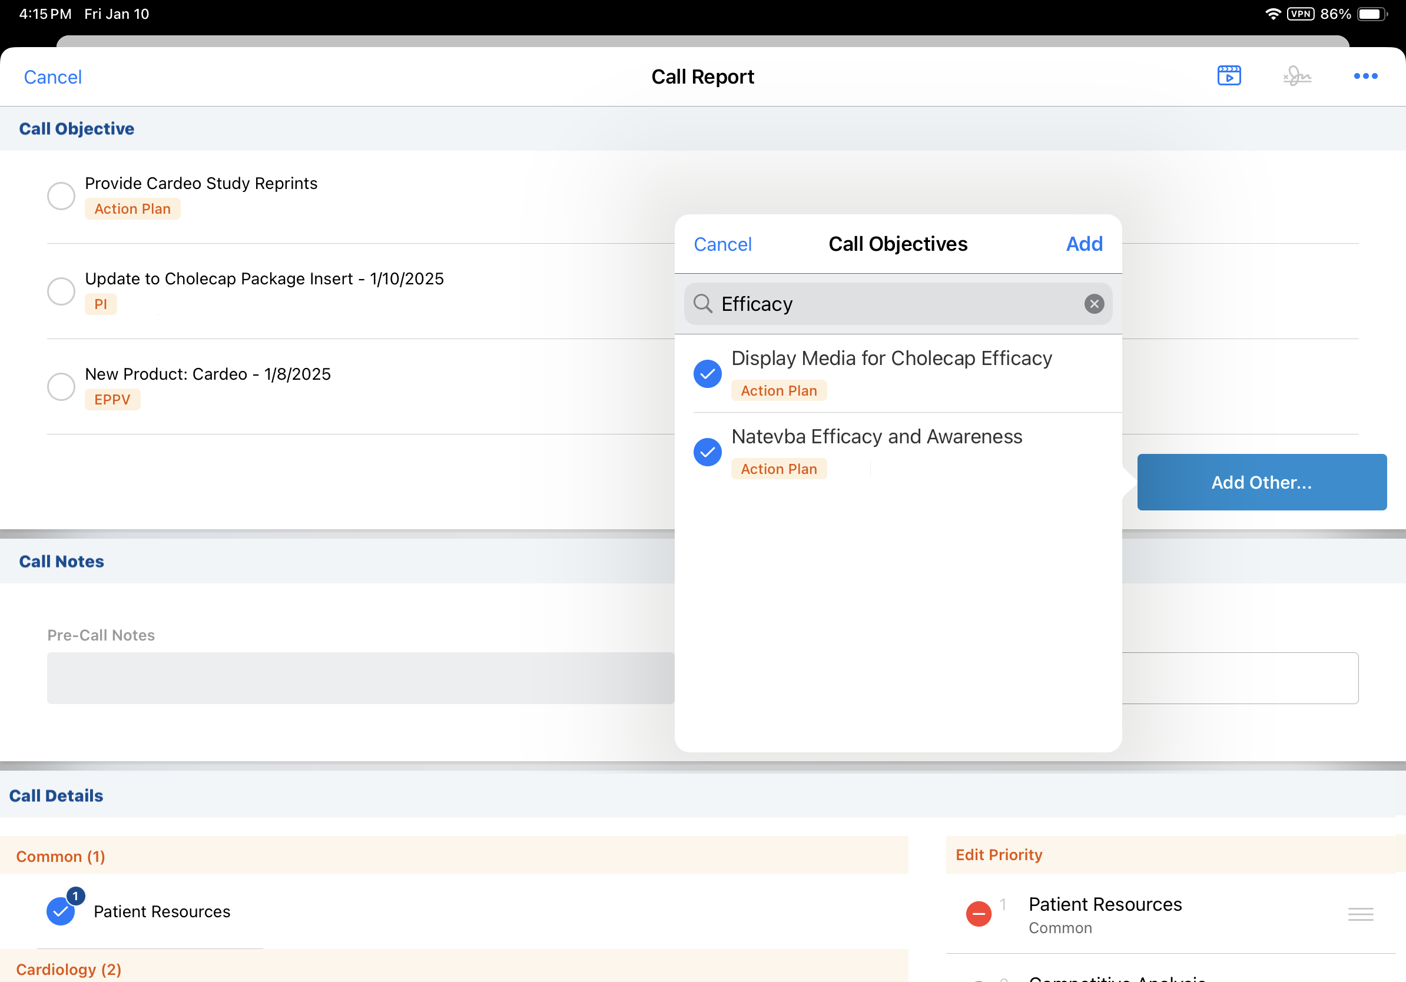The height and width of the screenshot is (982, 1406).
Task: Remove Patient Resources with red minus
Action: click(x=978, y=914)
